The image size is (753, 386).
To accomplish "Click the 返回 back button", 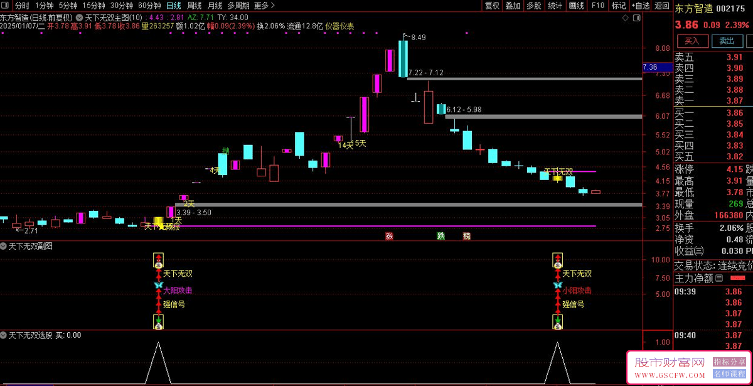I will 662,6.
